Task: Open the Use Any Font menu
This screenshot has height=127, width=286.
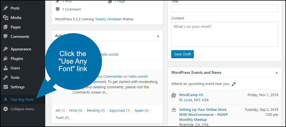Action: [x=22, y=99]
